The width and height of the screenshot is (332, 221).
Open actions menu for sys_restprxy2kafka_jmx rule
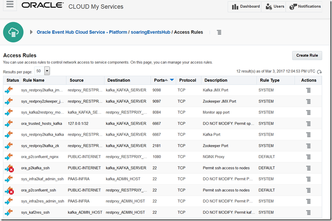click(x=309, y=91)
